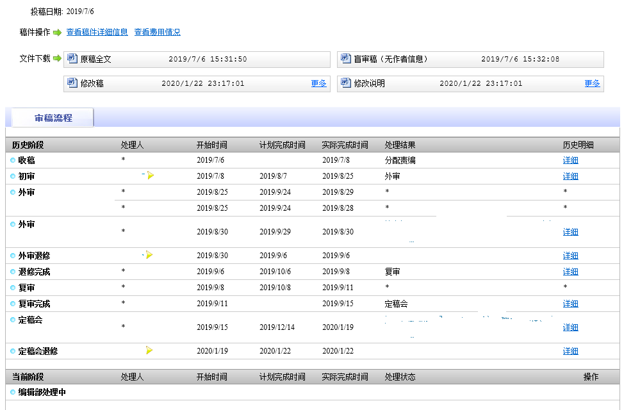Image resolution: width=624 pixels, height=410 pixels.
Task: Click the 外审 result in 初审 row
Action: pos(392,176)
